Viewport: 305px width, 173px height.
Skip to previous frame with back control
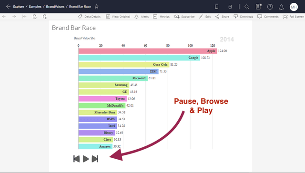tap(76, 159)
